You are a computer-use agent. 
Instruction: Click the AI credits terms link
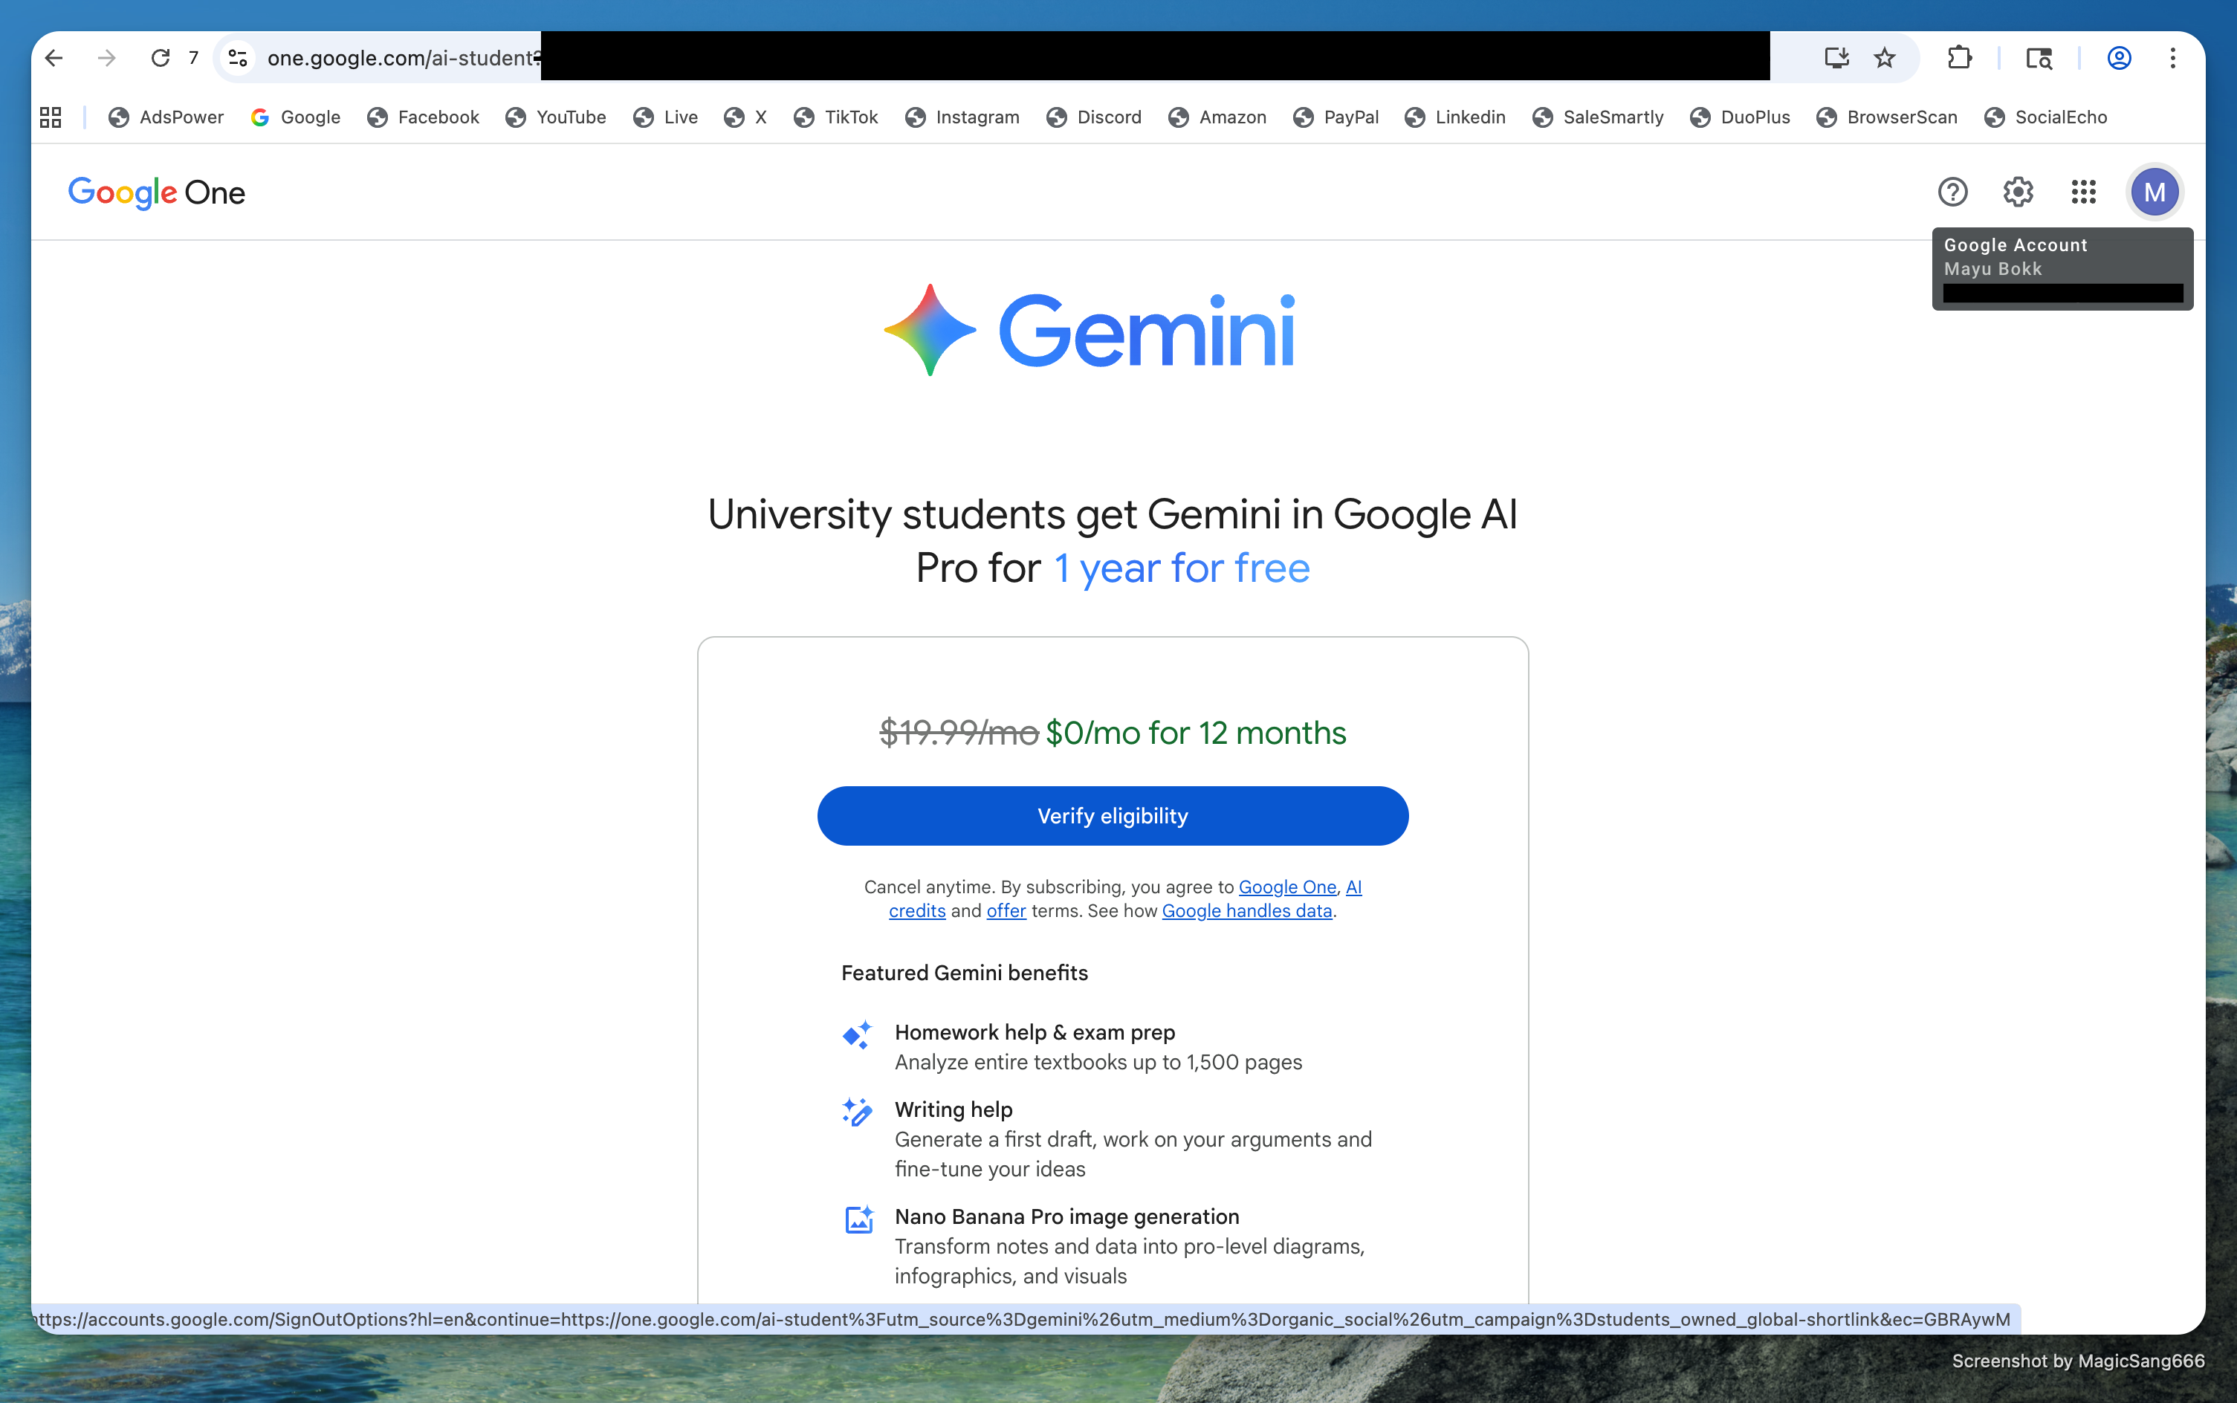(x=916, y=910)
